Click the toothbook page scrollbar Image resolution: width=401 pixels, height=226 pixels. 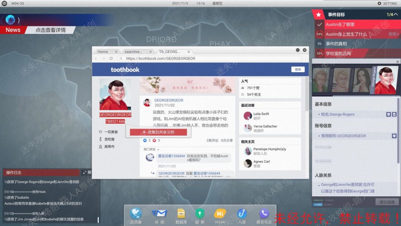(x=307, y=94)
